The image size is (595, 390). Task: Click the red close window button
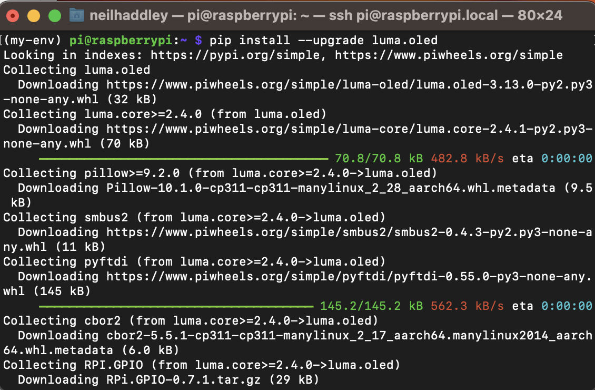[13, 16]
